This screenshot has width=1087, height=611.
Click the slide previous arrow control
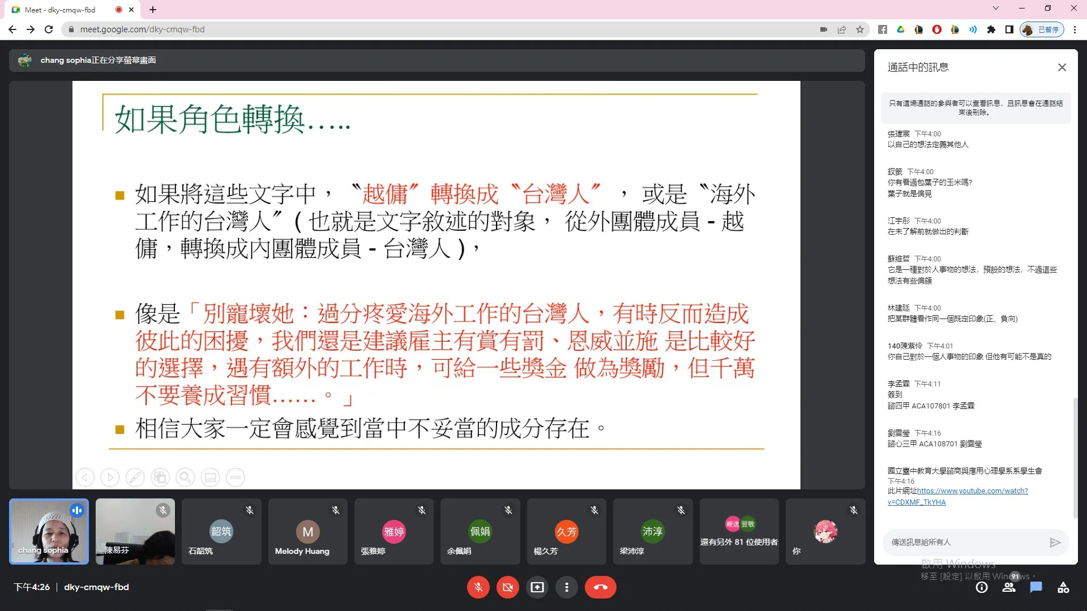[85, 477]
